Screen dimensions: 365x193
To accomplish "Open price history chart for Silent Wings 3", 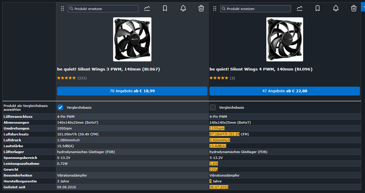I will pos(147,9).
